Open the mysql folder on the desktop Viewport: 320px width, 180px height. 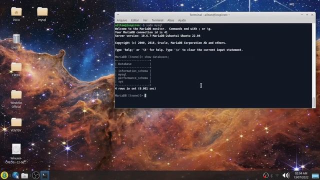[x=42, y=14]
